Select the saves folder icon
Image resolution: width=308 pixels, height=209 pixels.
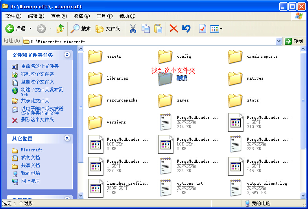point(165,100)
